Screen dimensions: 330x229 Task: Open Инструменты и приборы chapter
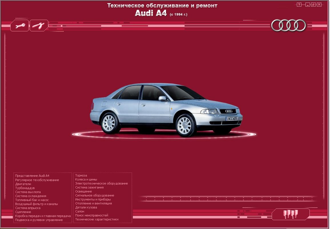click(93, 199)
